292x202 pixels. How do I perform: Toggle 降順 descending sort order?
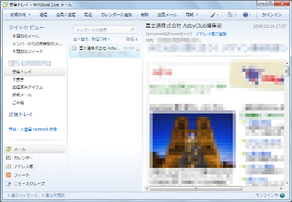pyautogui.click(x=132, y=39)
